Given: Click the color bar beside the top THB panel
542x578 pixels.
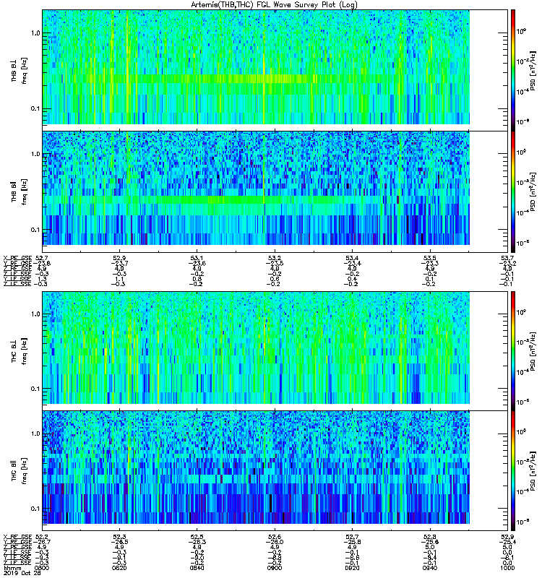Looking at the screenshot, I should tap(513, 70).
